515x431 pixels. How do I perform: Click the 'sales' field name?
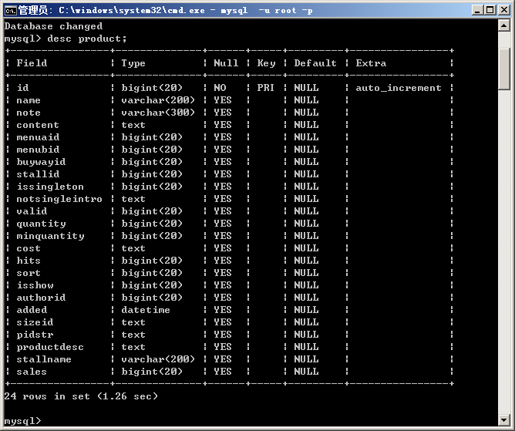[32, 372]
